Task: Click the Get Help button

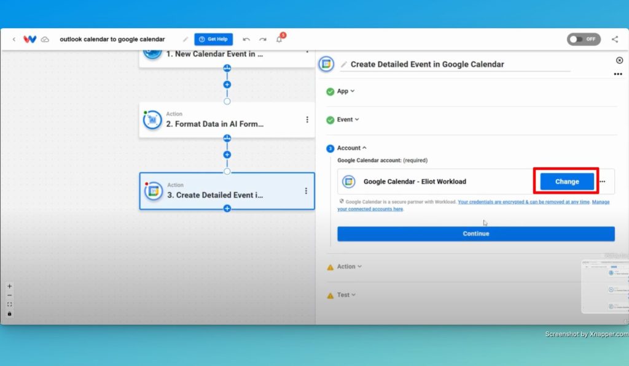Action: pyautogui.click(x=213, y=39)
